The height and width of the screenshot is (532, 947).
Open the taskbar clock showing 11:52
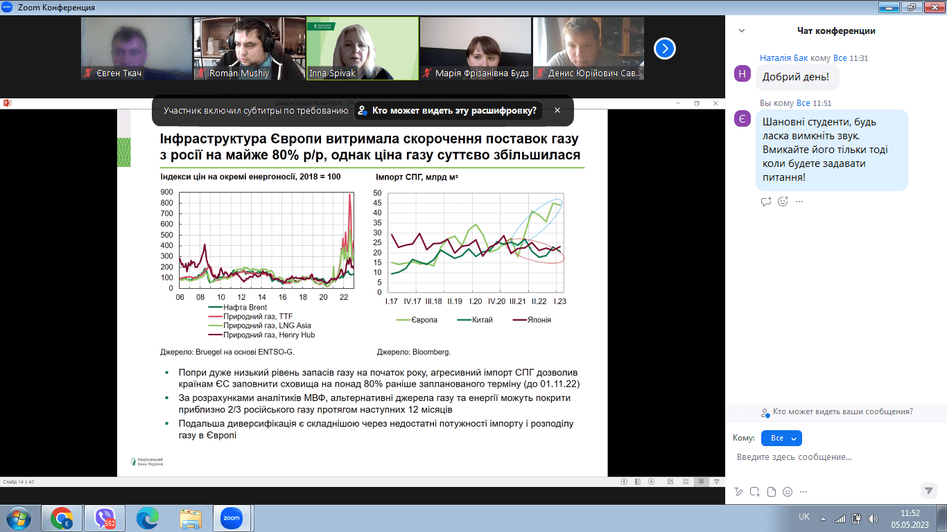910,518
